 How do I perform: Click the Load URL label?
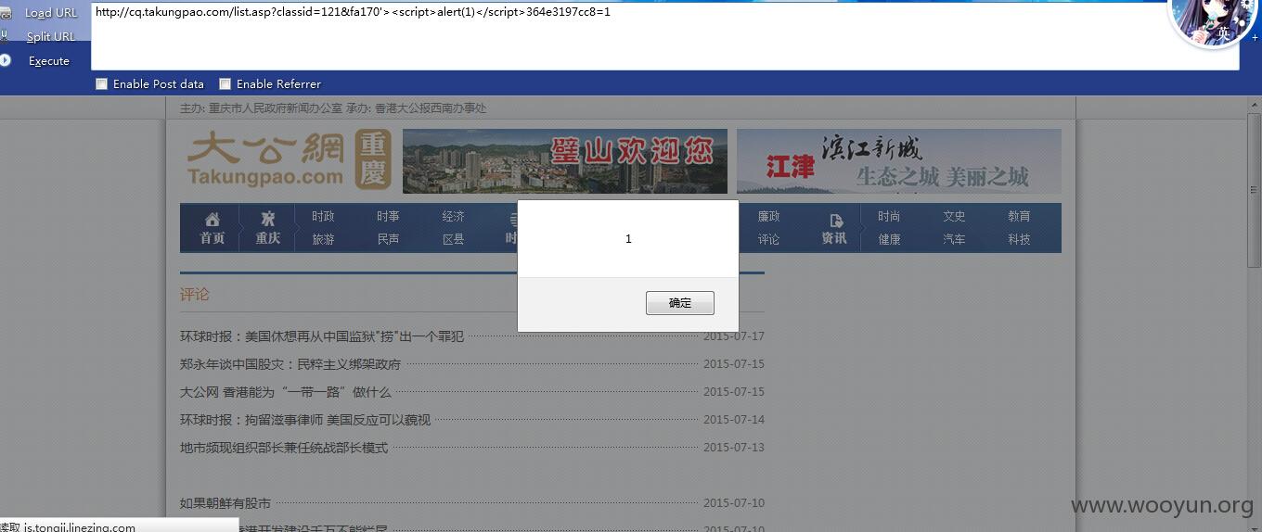[x=51, y=13]
